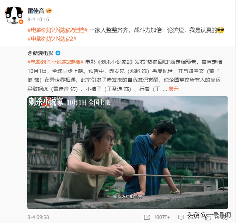
Task: Click the original post timestamp 8-4 09:58
Action: (38, 217)
